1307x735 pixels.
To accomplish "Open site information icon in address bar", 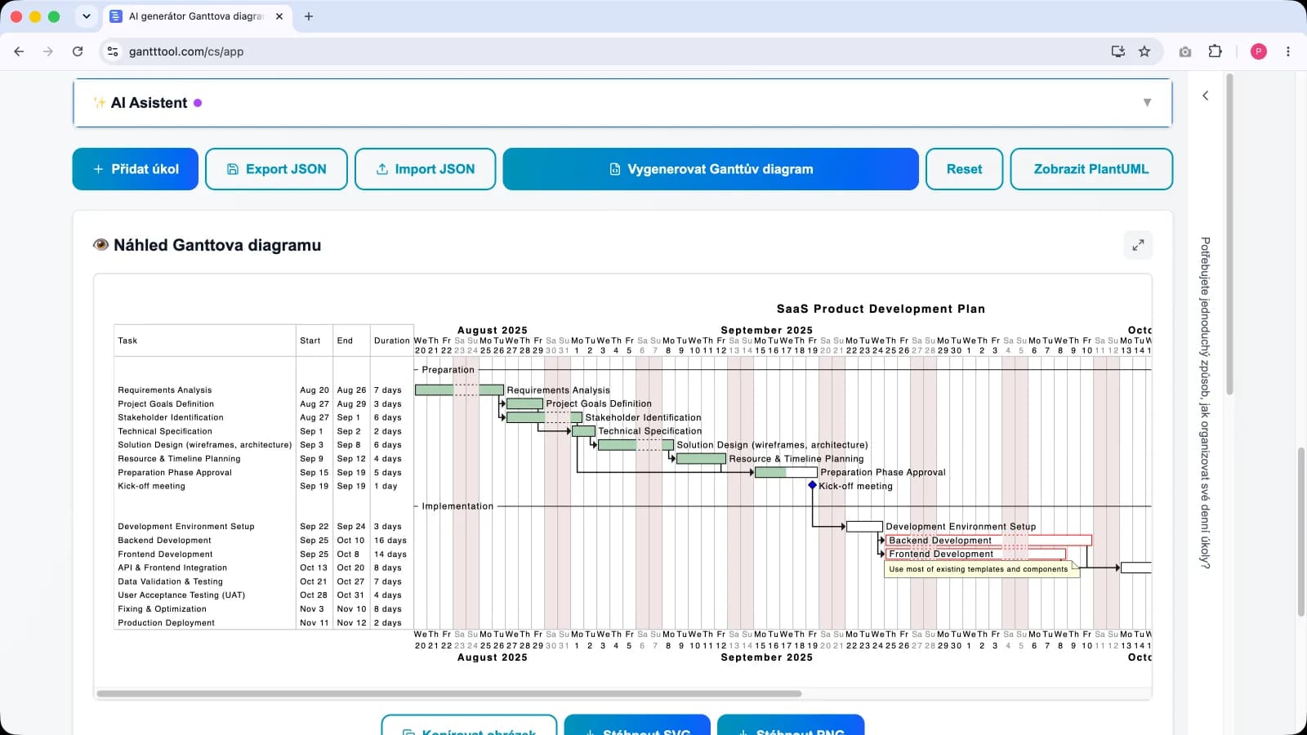I will pos(113,51).
